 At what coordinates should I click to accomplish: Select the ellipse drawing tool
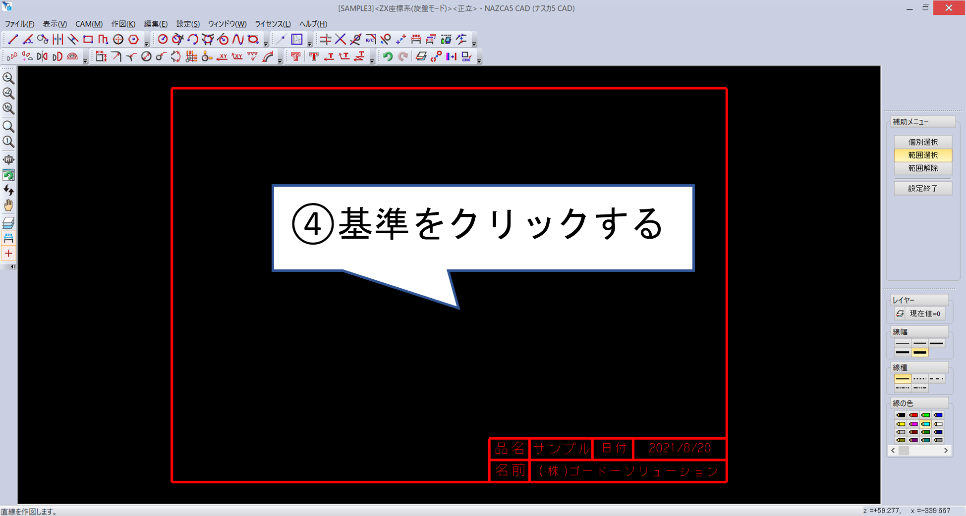tap(253, 40)
